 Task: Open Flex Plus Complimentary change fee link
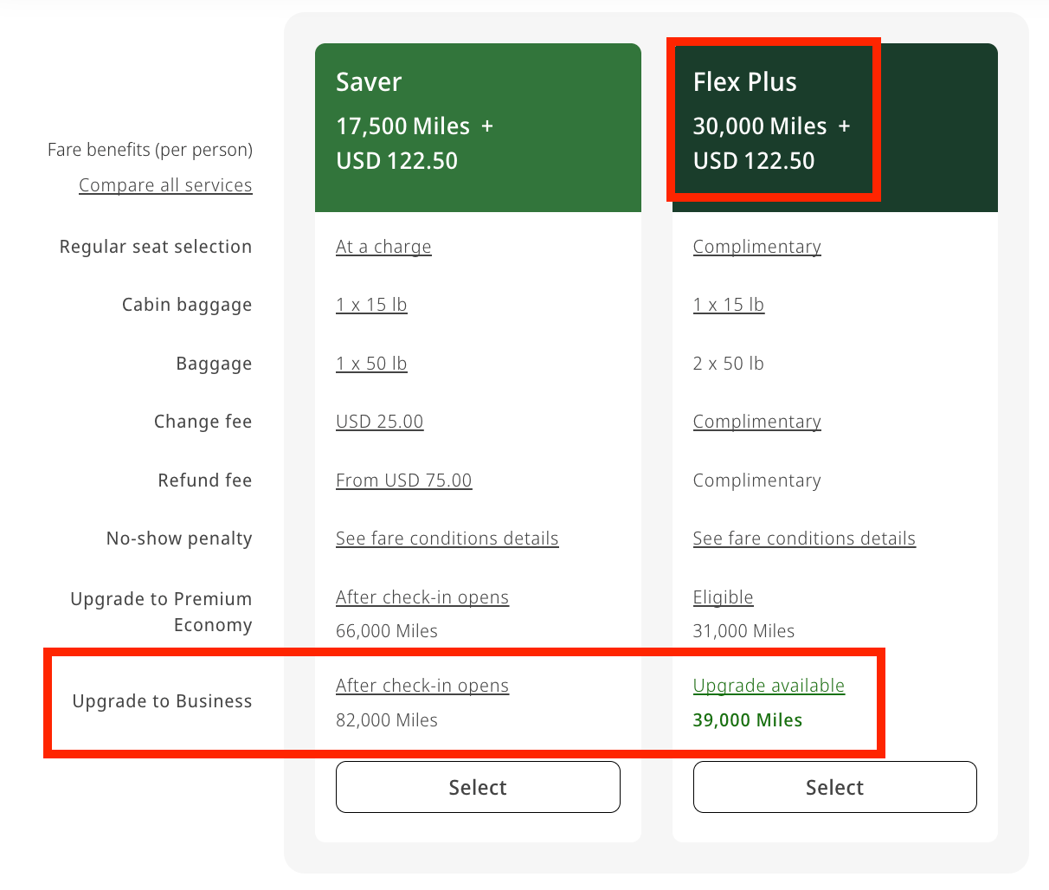[757, 422]
